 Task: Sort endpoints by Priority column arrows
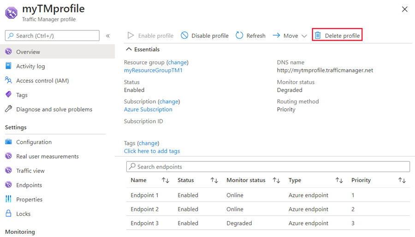click(402, 180)
